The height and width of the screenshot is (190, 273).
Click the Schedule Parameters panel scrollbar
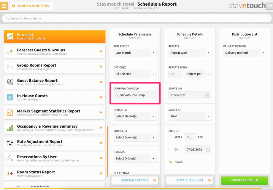click(159, 92)
